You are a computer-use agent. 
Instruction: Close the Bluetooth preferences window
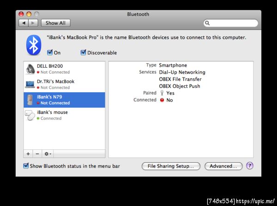(x=21, y=14)
